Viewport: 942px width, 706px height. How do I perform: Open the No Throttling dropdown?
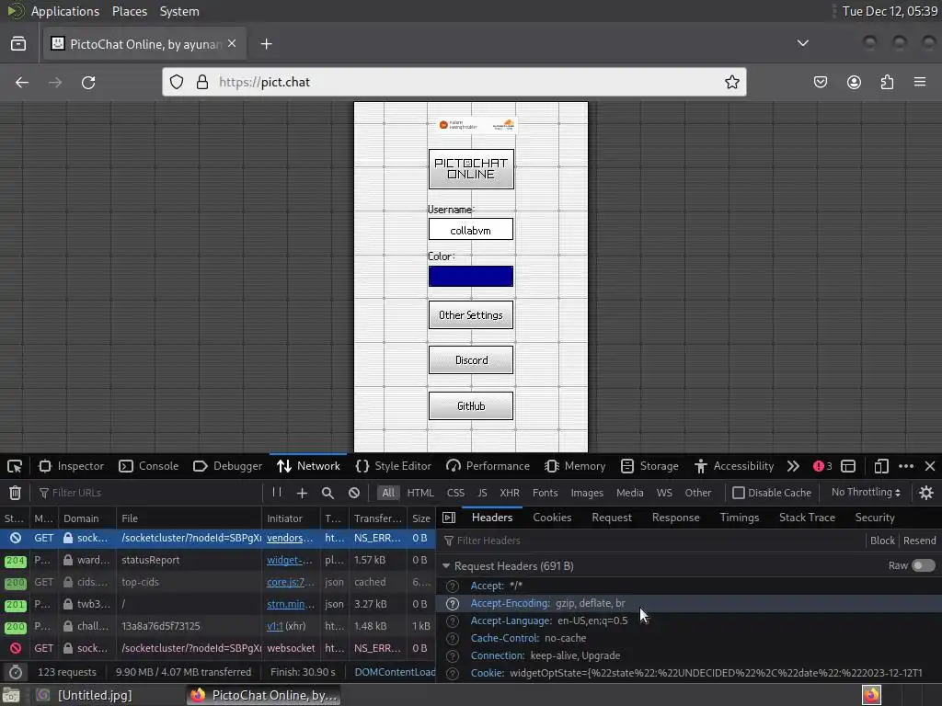pos(866,493)
